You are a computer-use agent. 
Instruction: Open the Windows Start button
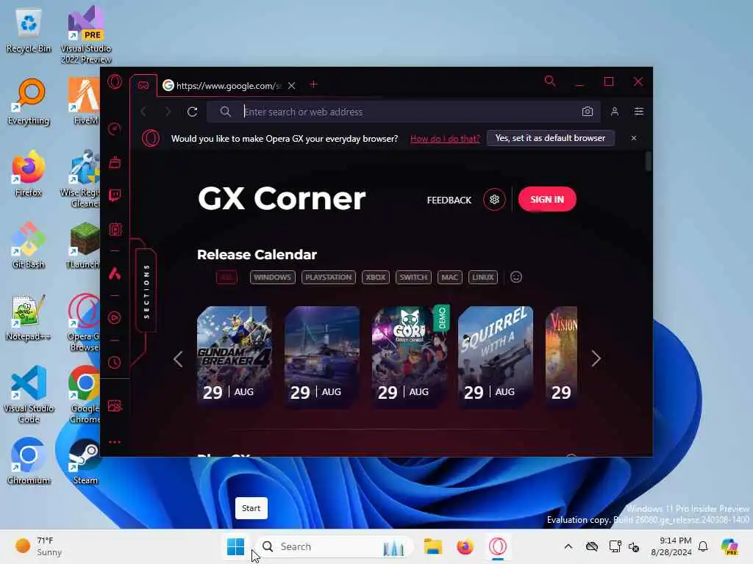pos(235,546)
